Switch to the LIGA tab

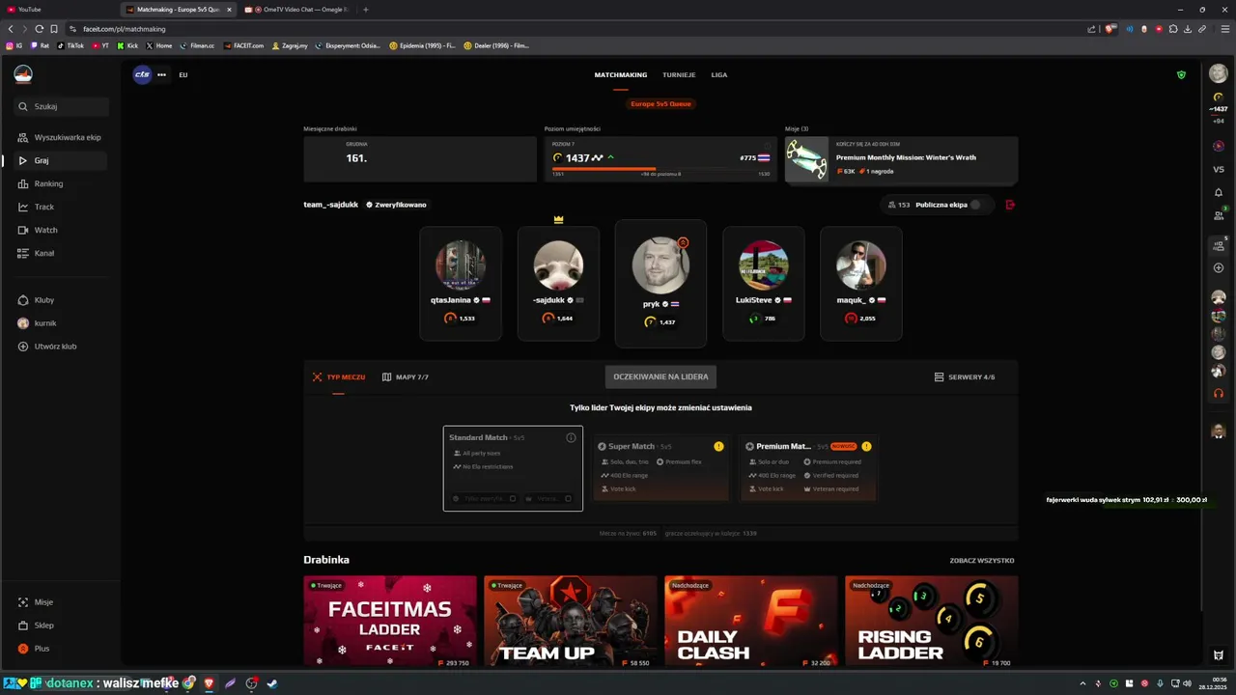pos(719,74)
